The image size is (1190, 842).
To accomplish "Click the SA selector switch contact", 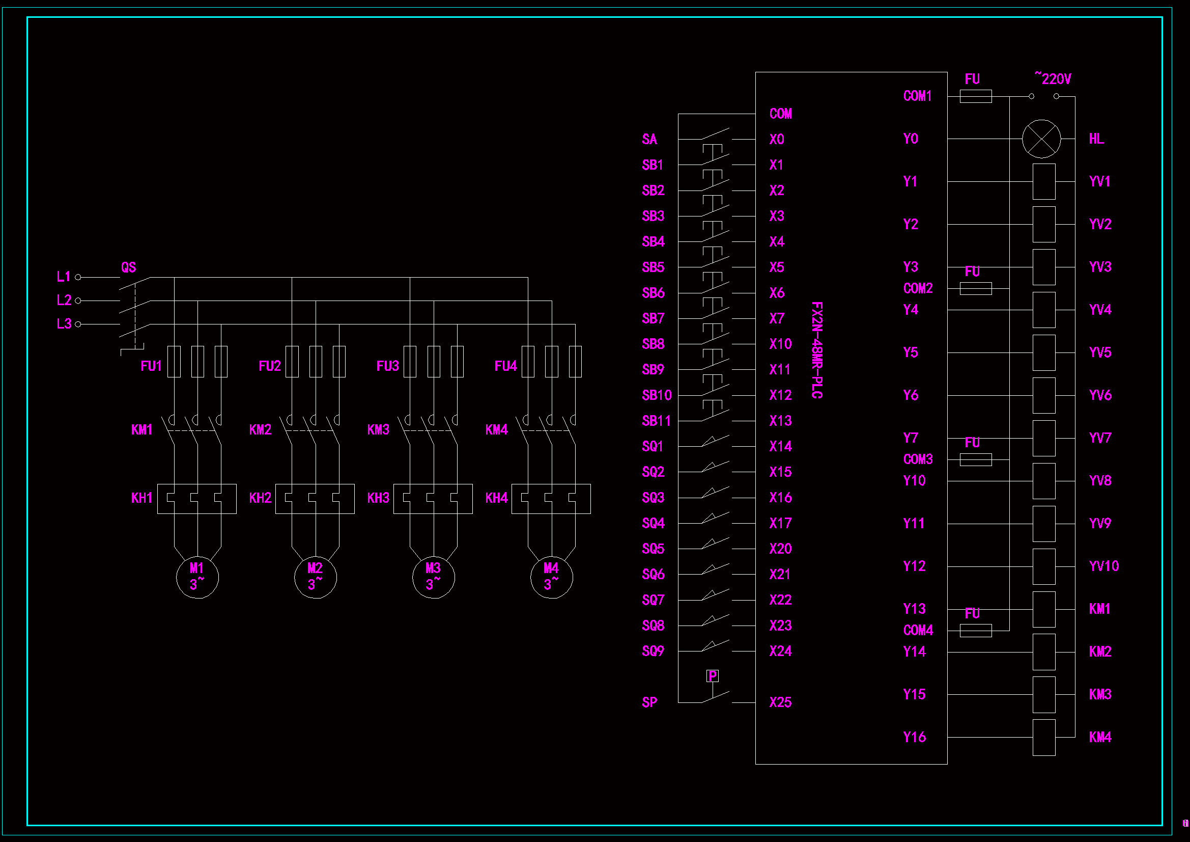I will click(715, 134).
